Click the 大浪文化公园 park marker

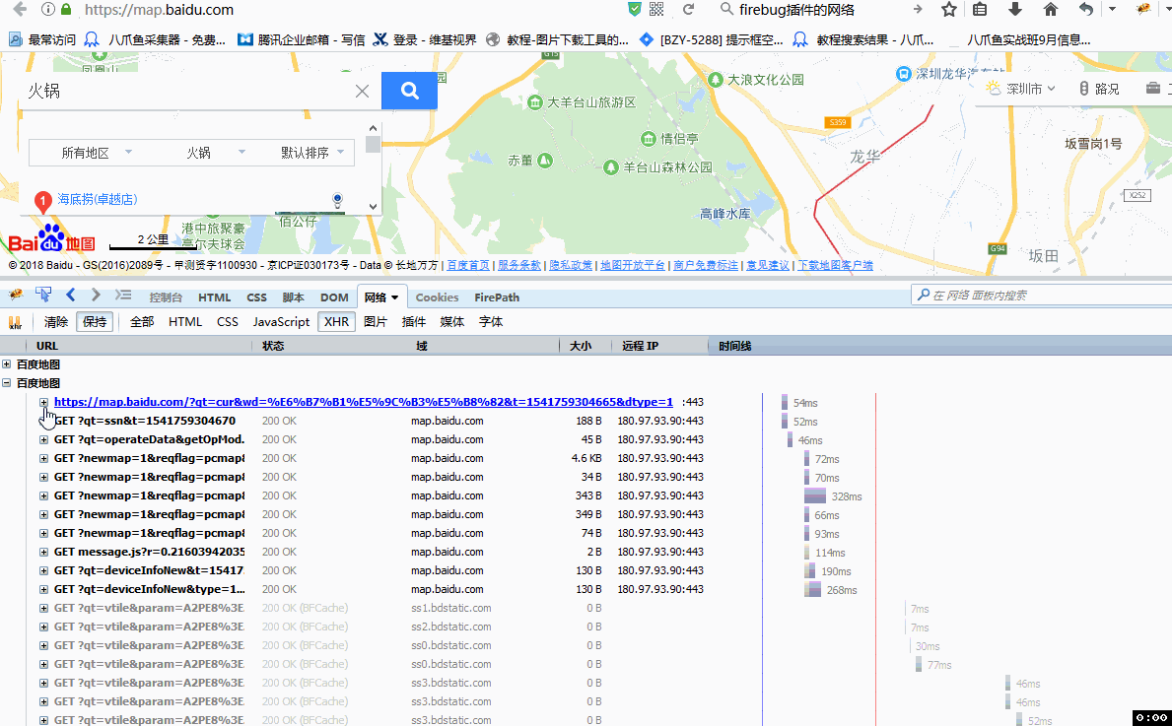[x=716, y=79]
